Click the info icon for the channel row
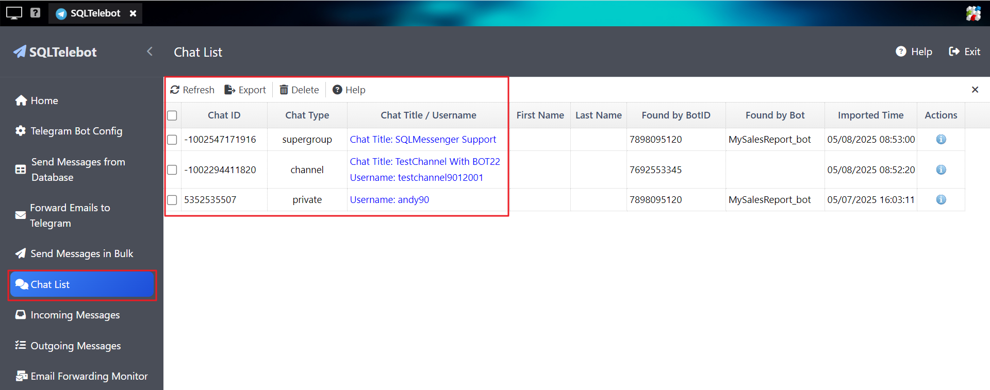990x390 pixels. [940, 169]
